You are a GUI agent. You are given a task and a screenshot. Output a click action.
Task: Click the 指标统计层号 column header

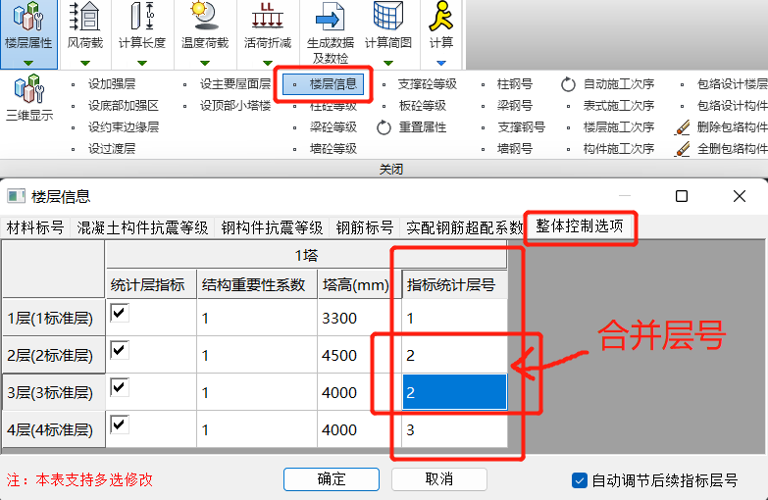[454, 284]
